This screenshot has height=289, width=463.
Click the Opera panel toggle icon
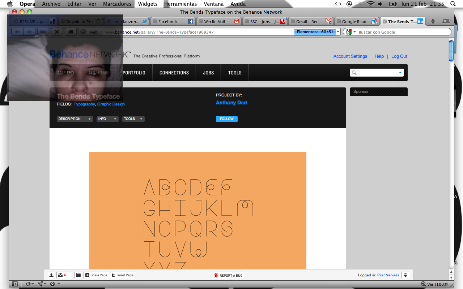point(15,284)
